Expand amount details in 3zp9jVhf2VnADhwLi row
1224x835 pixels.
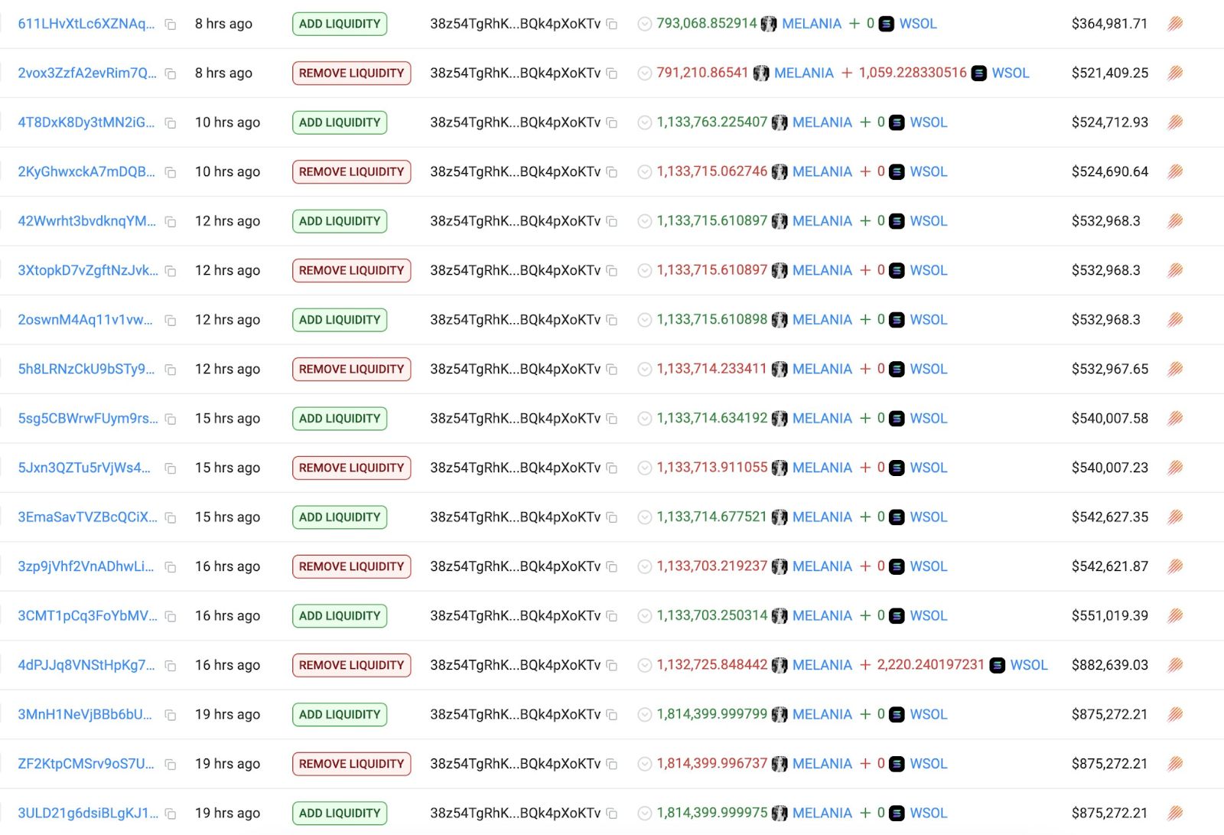tap(645, 567)
